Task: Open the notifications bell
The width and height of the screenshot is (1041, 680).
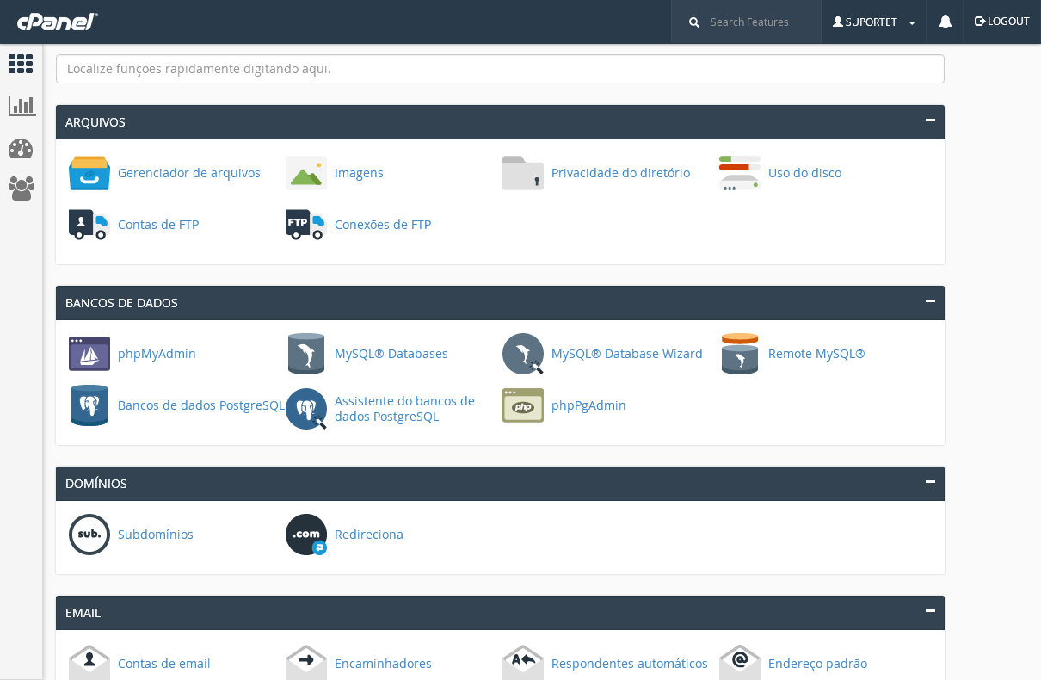Action: point(946,22)
